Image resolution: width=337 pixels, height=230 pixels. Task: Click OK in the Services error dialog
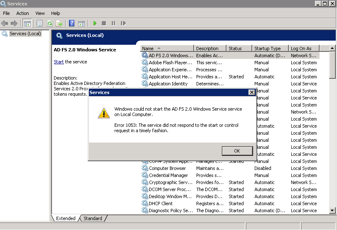[x=237, y=151]
